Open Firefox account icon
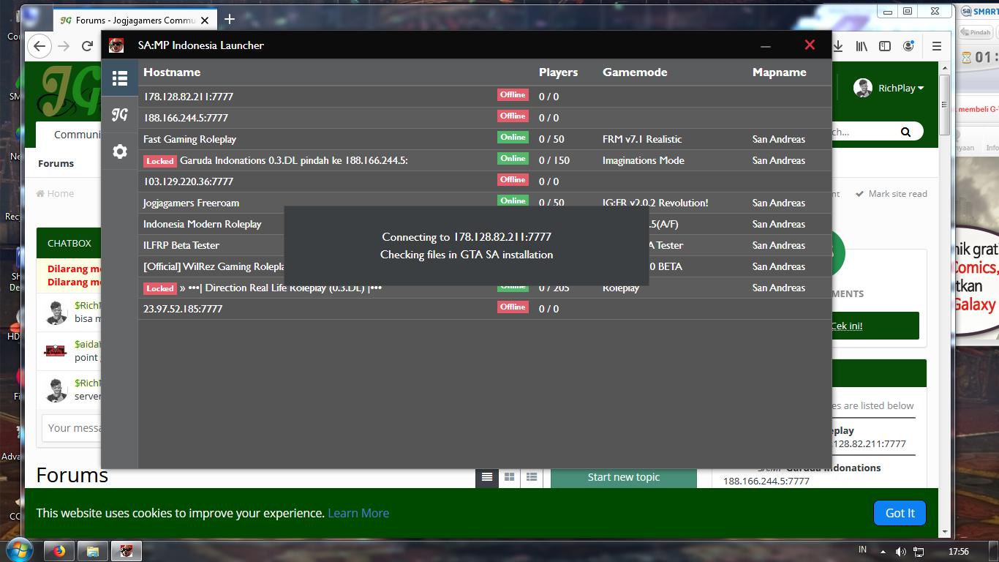Viewport: 999px width, 562px height. tap(908, 46)
